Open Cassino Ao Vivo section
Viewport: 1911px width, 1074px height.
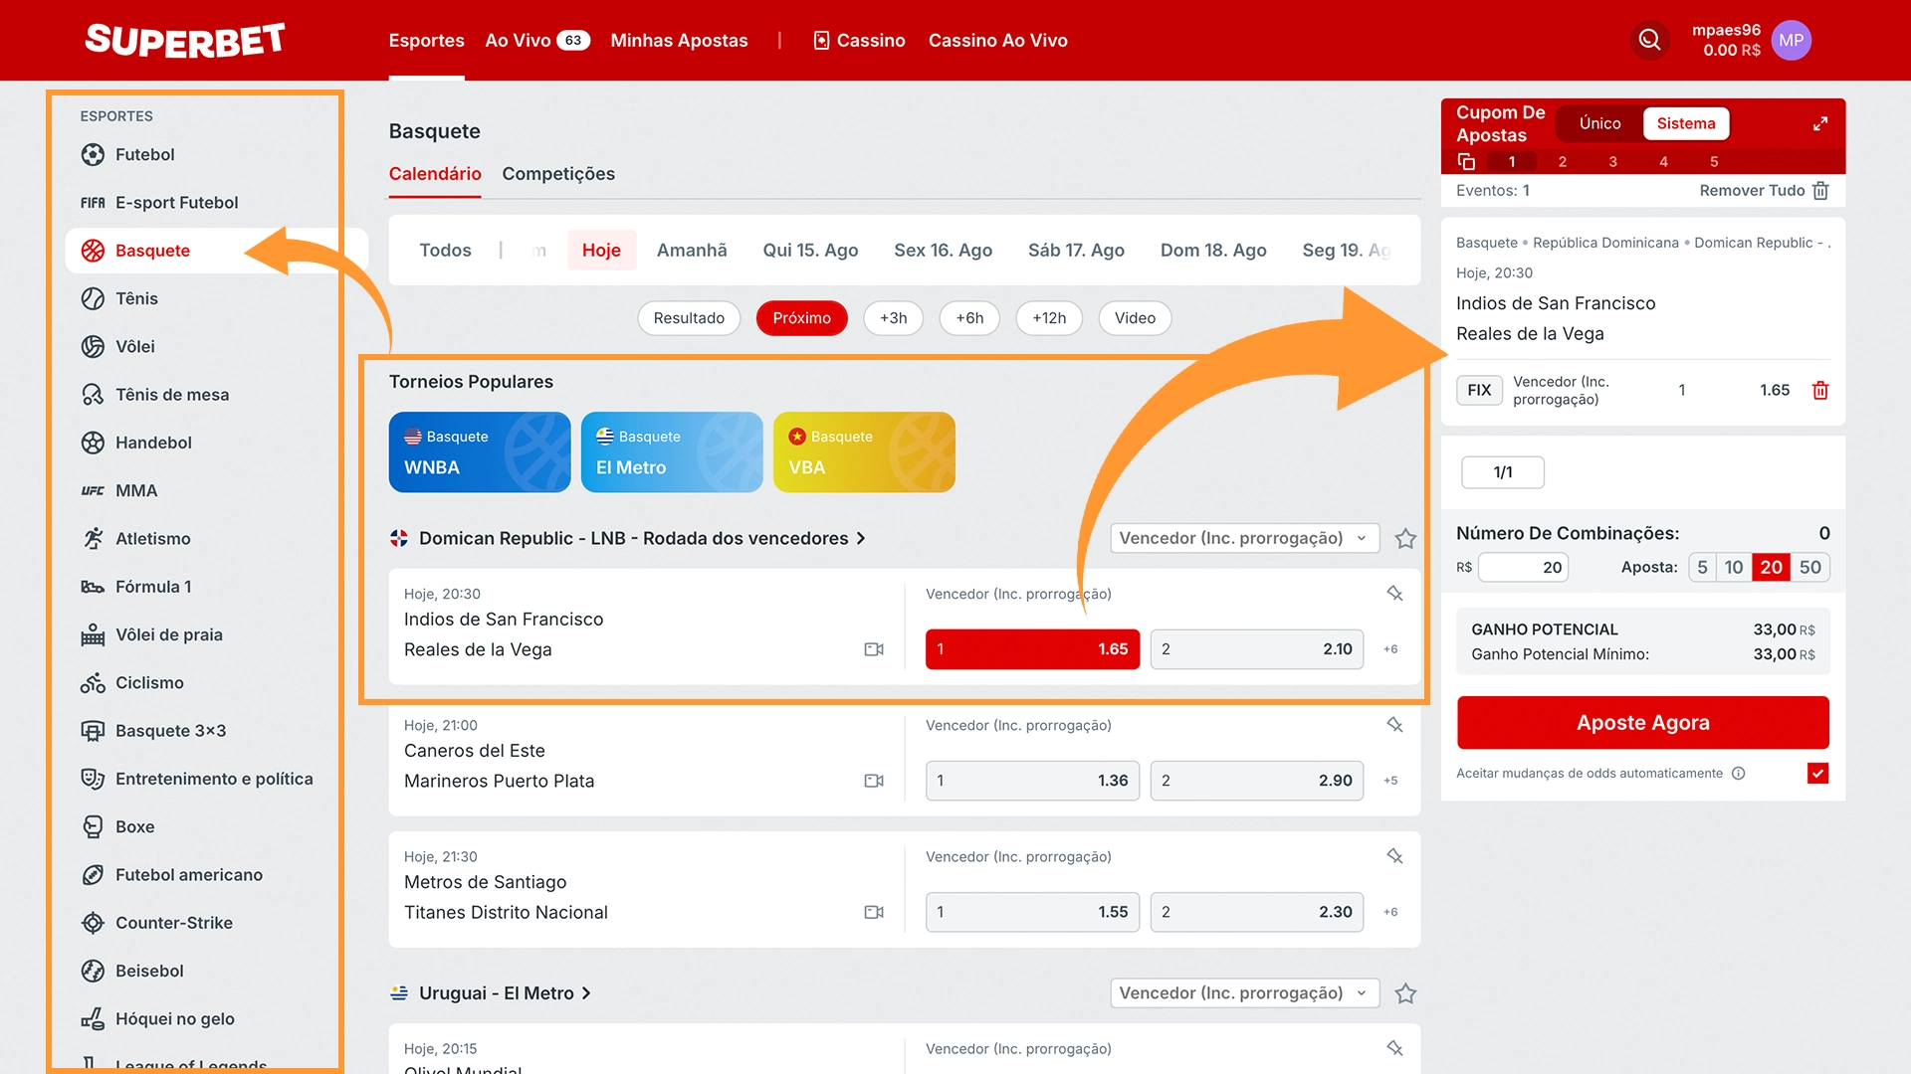point(997,40)
